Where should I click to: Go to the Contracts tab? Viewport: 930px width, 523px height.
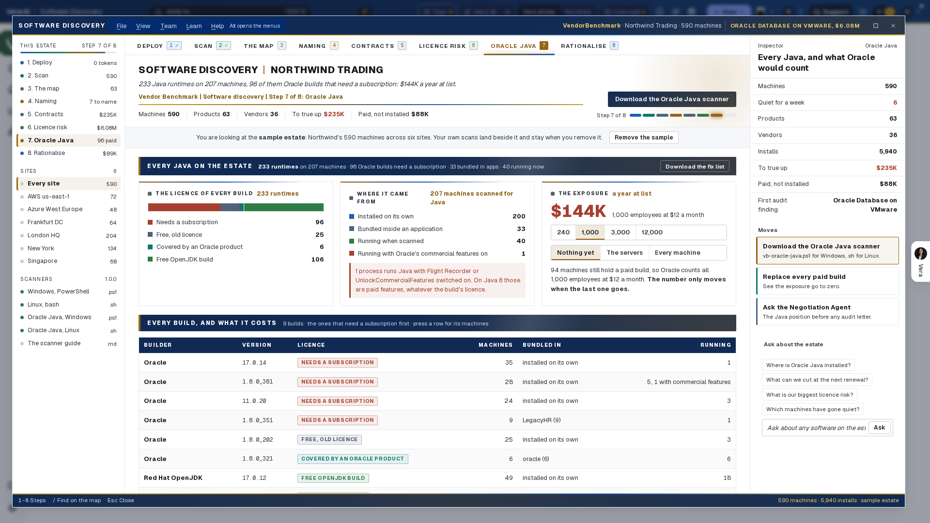378,46
